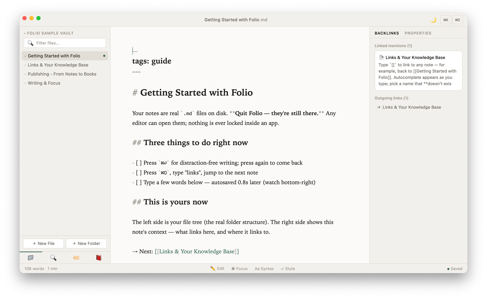This screenshot has width=487, height=299.
Task: Select Getting Started with Folio in the file tree
Action: point(65,56)
